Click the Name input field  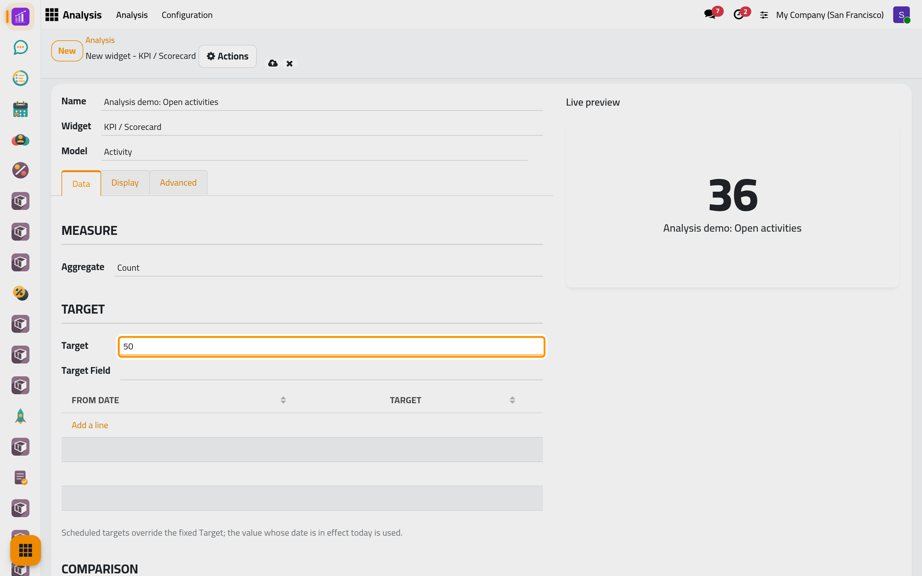pos(322,102)
